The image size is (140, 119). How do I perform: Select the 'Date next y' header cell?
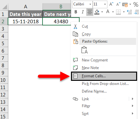(x=57, y=14)
